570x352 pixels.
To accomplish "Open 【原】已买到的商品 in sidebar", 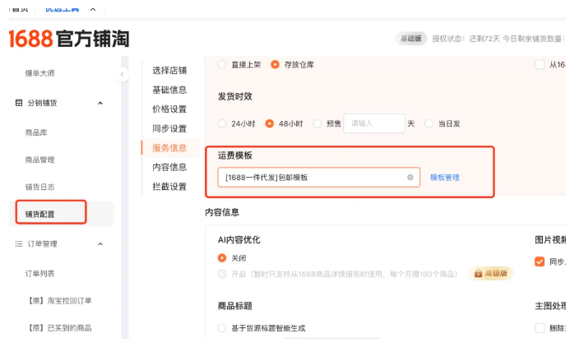I will [59, 328].
